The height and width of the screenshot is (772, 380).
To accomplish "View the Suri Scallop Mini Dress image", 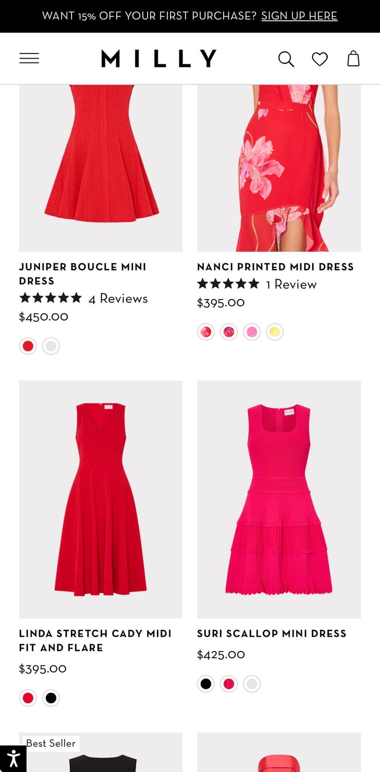I will click(279, 499).
